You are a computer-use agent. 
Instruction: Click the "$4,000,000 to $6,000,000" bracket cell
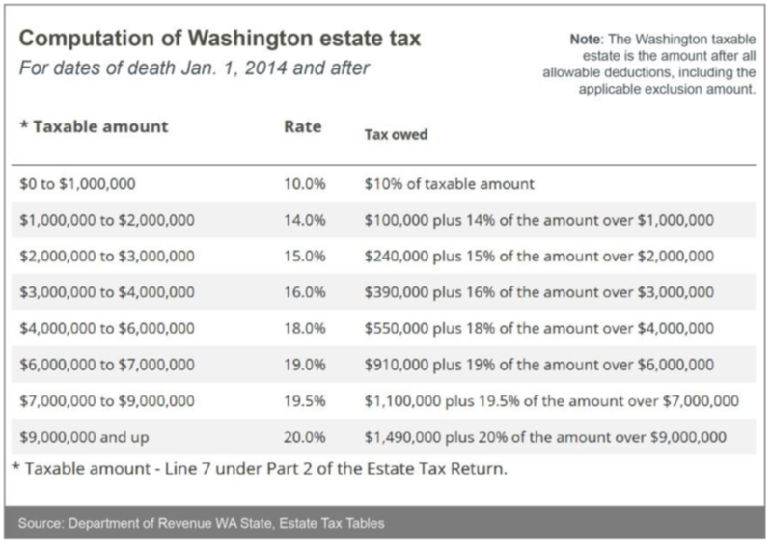point(107,328)
